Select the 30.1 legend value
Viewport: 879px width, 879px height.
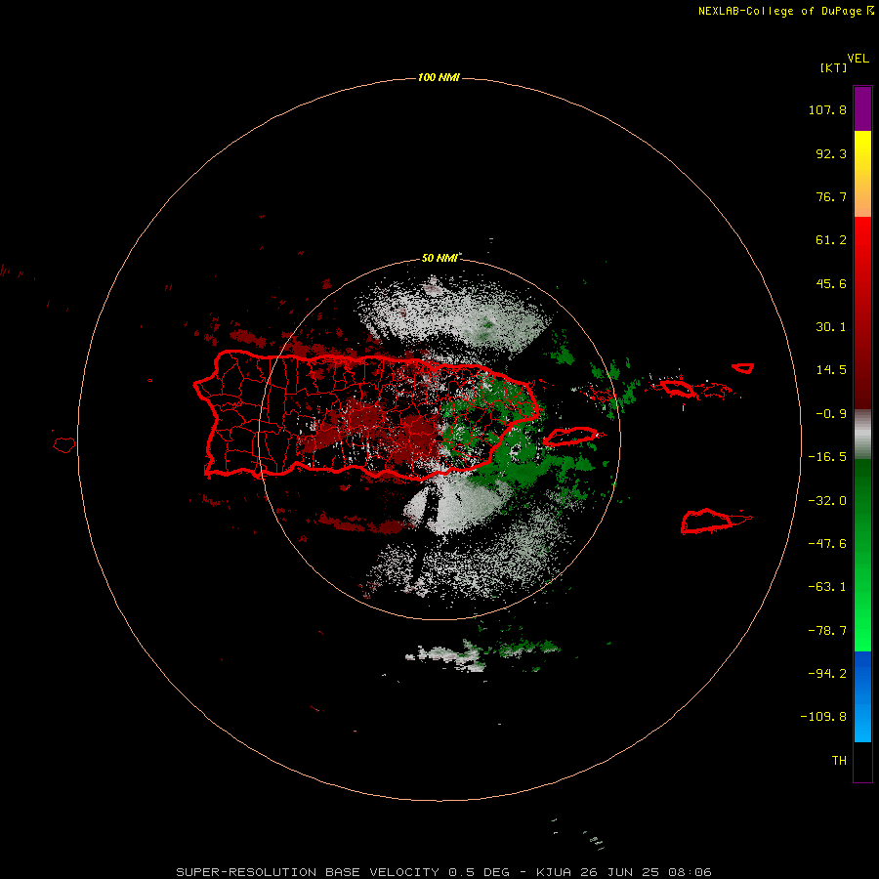(x=831, y=327)
